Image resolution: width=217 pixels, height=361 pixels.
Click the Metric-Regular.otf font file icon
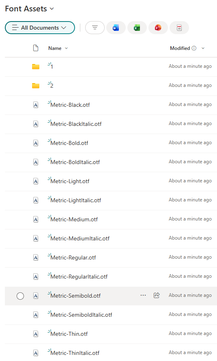coord(36,257)
